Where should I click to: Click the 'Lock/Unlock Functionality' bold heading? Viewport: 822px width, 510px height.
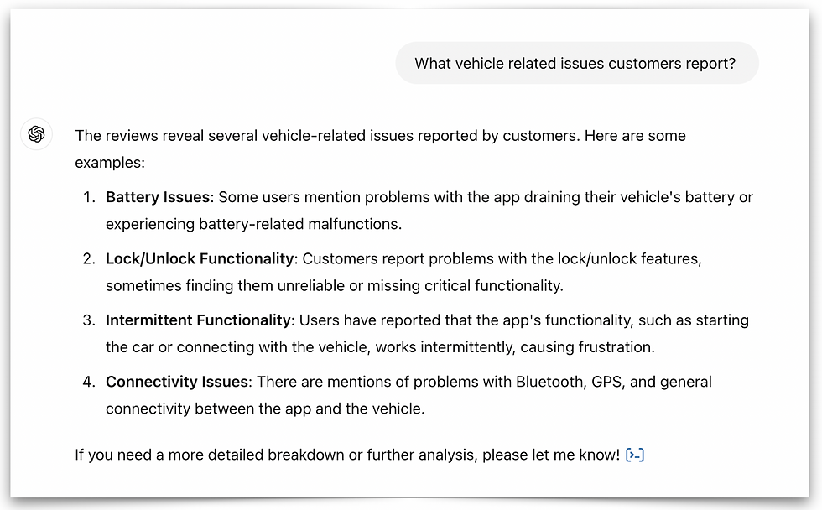(x=200, y=258)
